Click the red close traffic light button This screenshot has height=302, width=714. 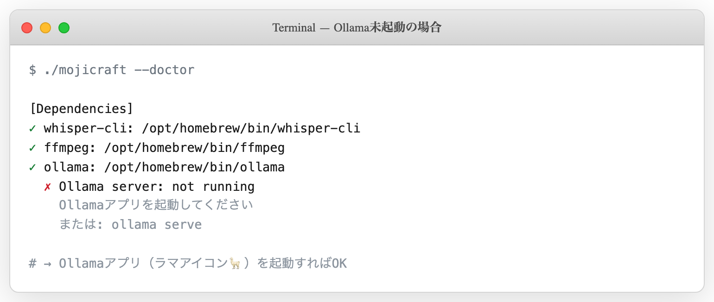pyautogui.click(x=27, y=28)
